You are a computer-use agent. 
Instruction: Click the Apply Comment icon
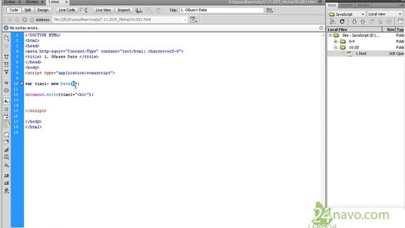tap(6, 135)
